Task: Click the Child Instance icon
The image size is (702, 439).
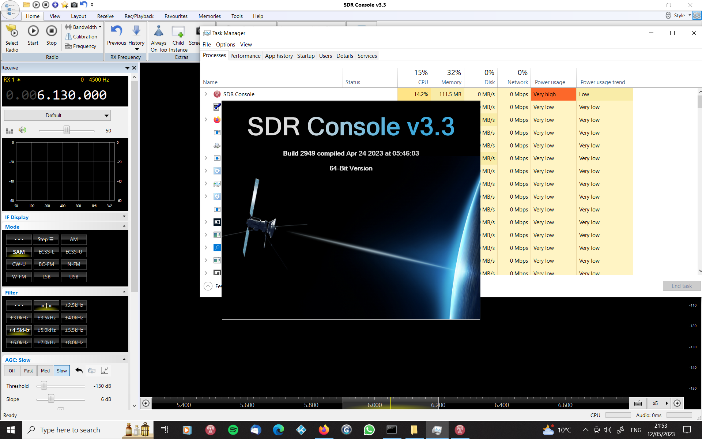Action: point(178,32)
